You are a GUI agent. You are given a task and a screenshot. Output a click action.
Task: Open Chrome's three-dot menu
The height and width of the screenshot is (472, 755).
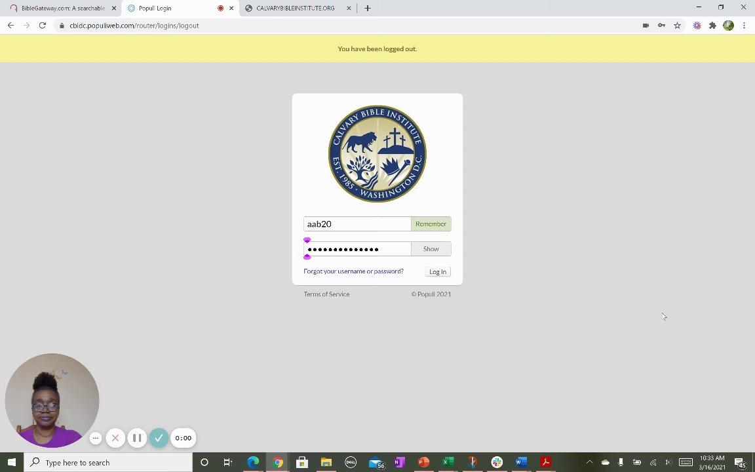(744, 26)
